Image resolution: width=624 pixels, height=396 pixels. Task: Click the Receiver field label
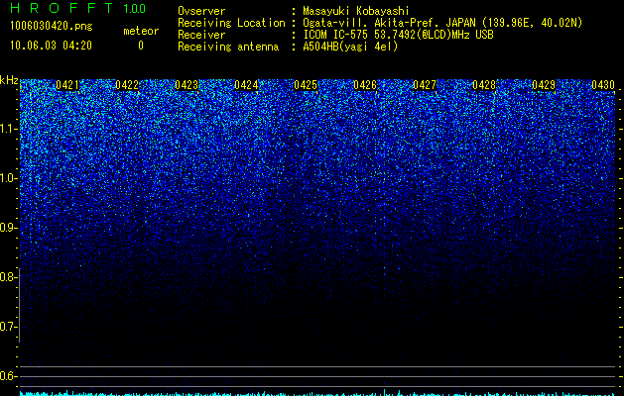(x=201, y=35)
